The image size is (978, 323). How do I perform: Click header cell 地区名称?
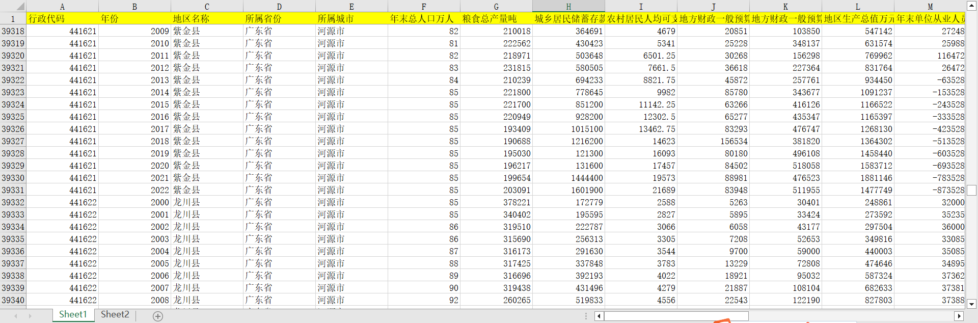[207, 18]
